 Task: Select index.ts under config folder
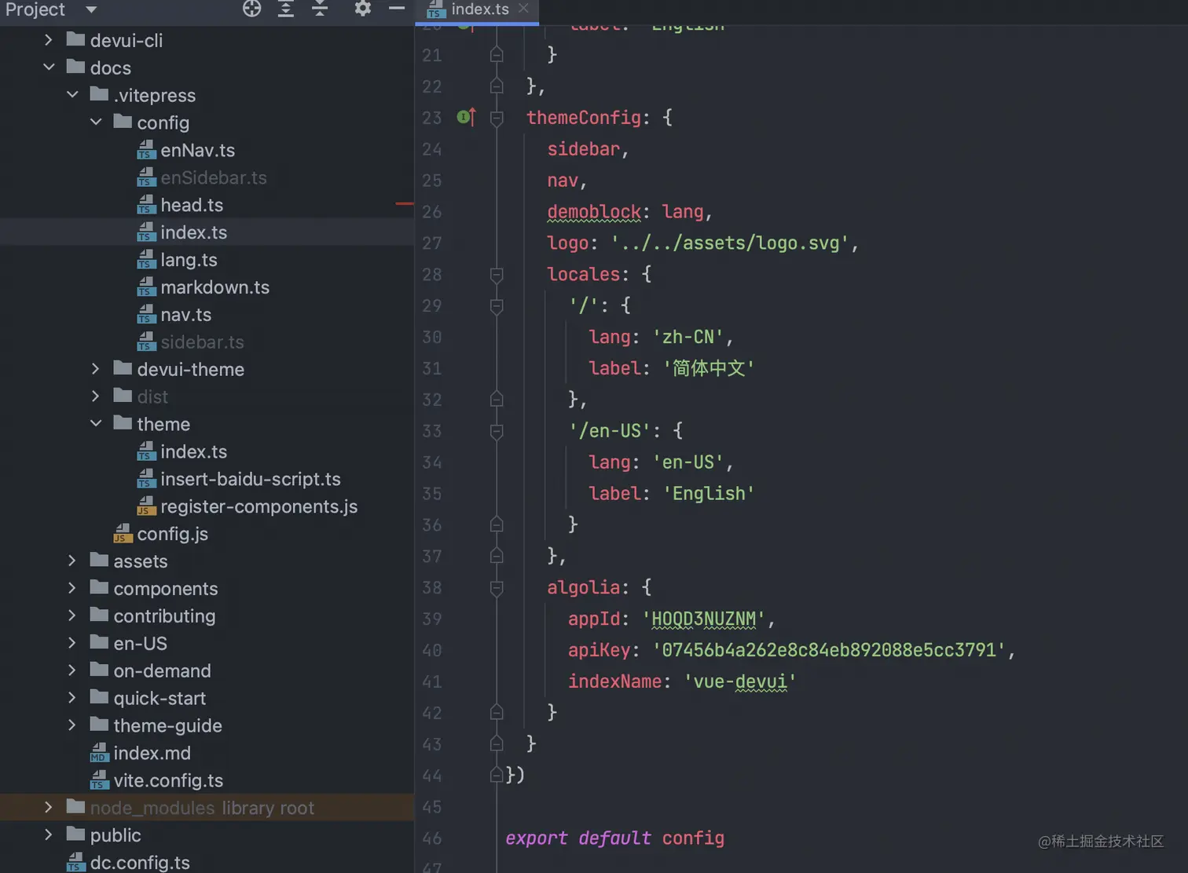click(193, 232)
